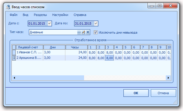Click the day 3 column header
This screenshot has width=183, height=111.
click(x=109, y=47)
